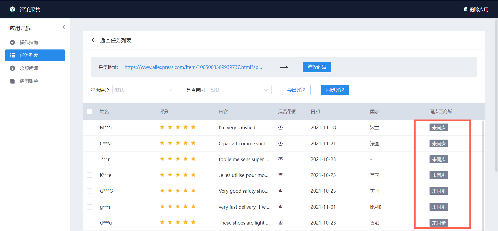Click 未同步 tag in g***r row

click(x=439, y=207)
